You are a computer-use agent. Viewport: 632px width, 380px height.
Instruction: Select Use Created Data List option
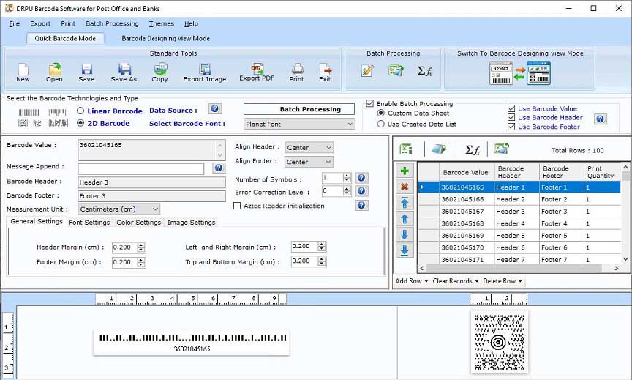click(381, 124)
